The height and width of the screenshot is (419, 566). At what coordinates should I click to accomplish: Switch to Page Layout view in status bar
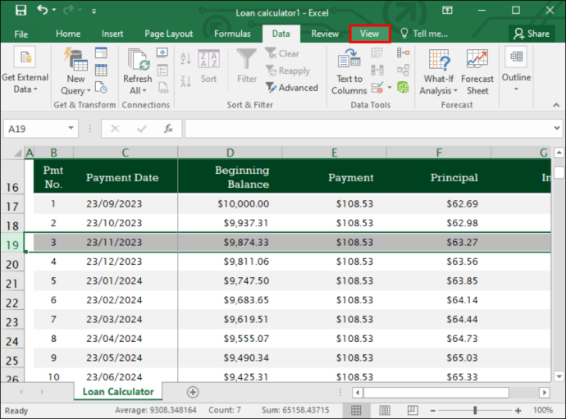[385, 410]
